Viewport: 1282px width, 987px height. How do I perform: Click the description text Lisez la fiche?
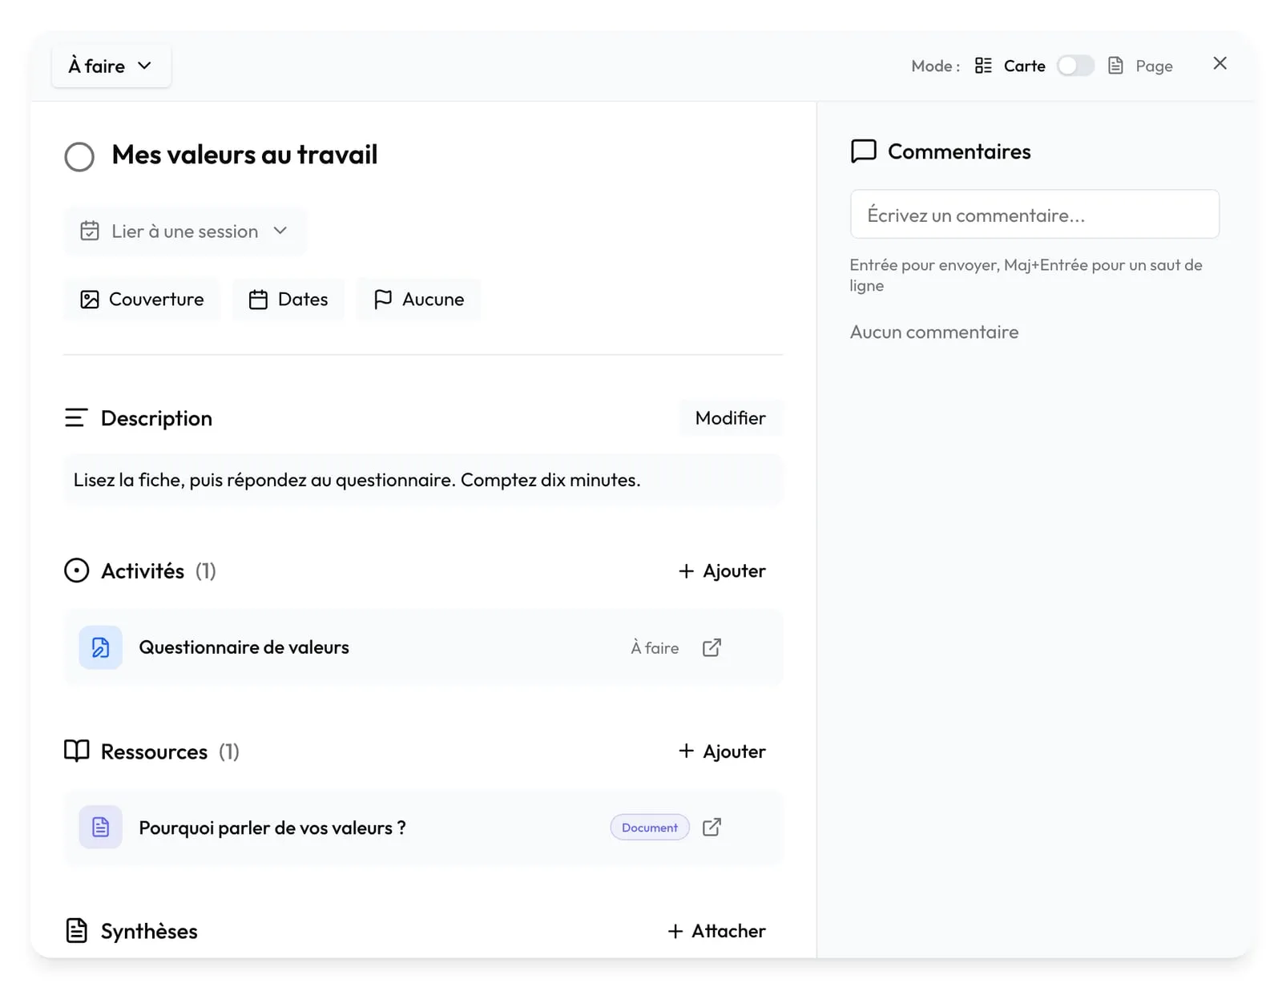pos(357,480)
